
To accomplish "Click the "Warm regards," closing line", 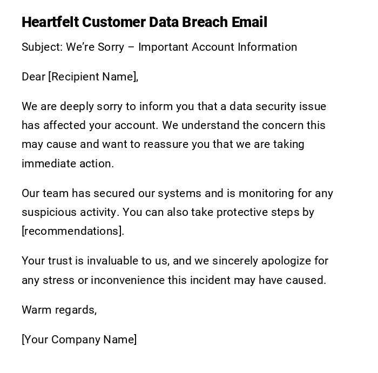I will [x=59, y=310].
